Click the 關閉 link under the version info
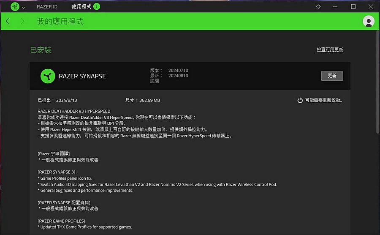This screenshot has height=235, width=380. click(154, 81)
